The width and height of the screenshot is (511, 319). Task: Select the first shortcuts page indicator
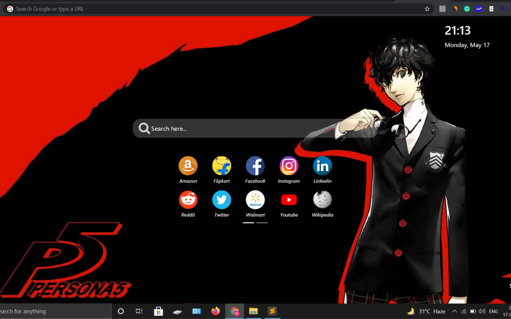[248, 223]
